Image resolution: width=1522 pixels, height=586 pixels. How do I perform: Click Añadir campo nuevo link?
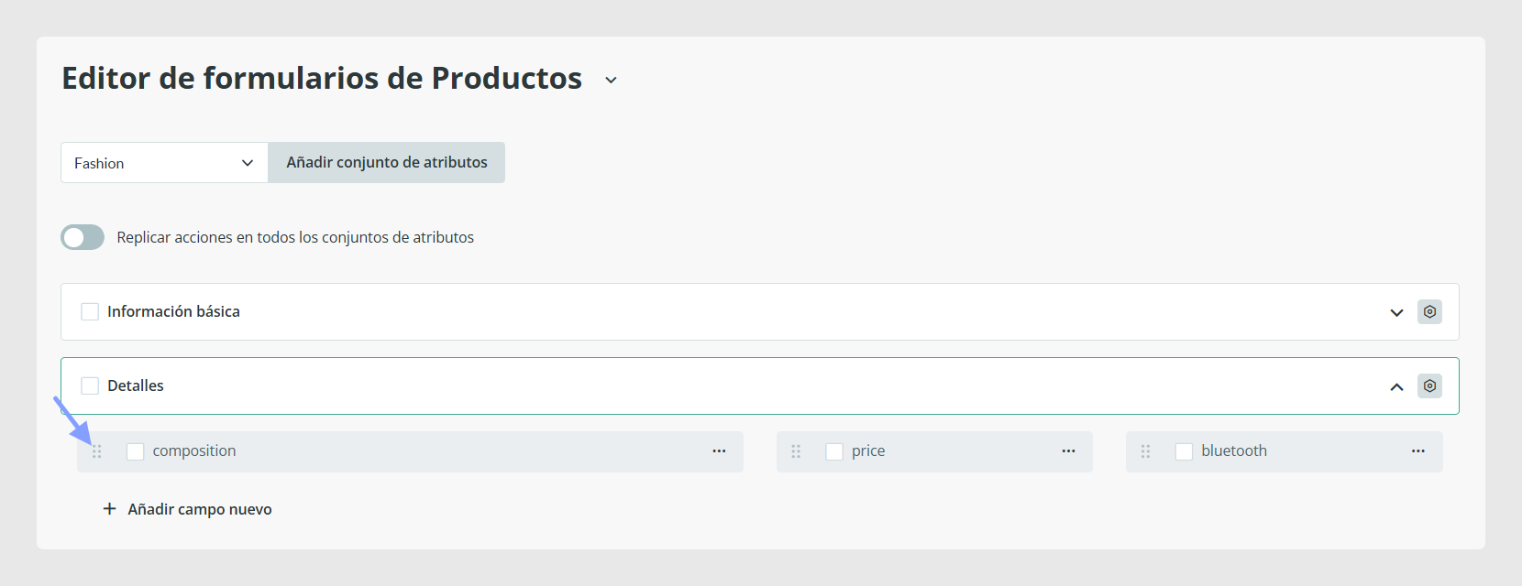(187, 509)
